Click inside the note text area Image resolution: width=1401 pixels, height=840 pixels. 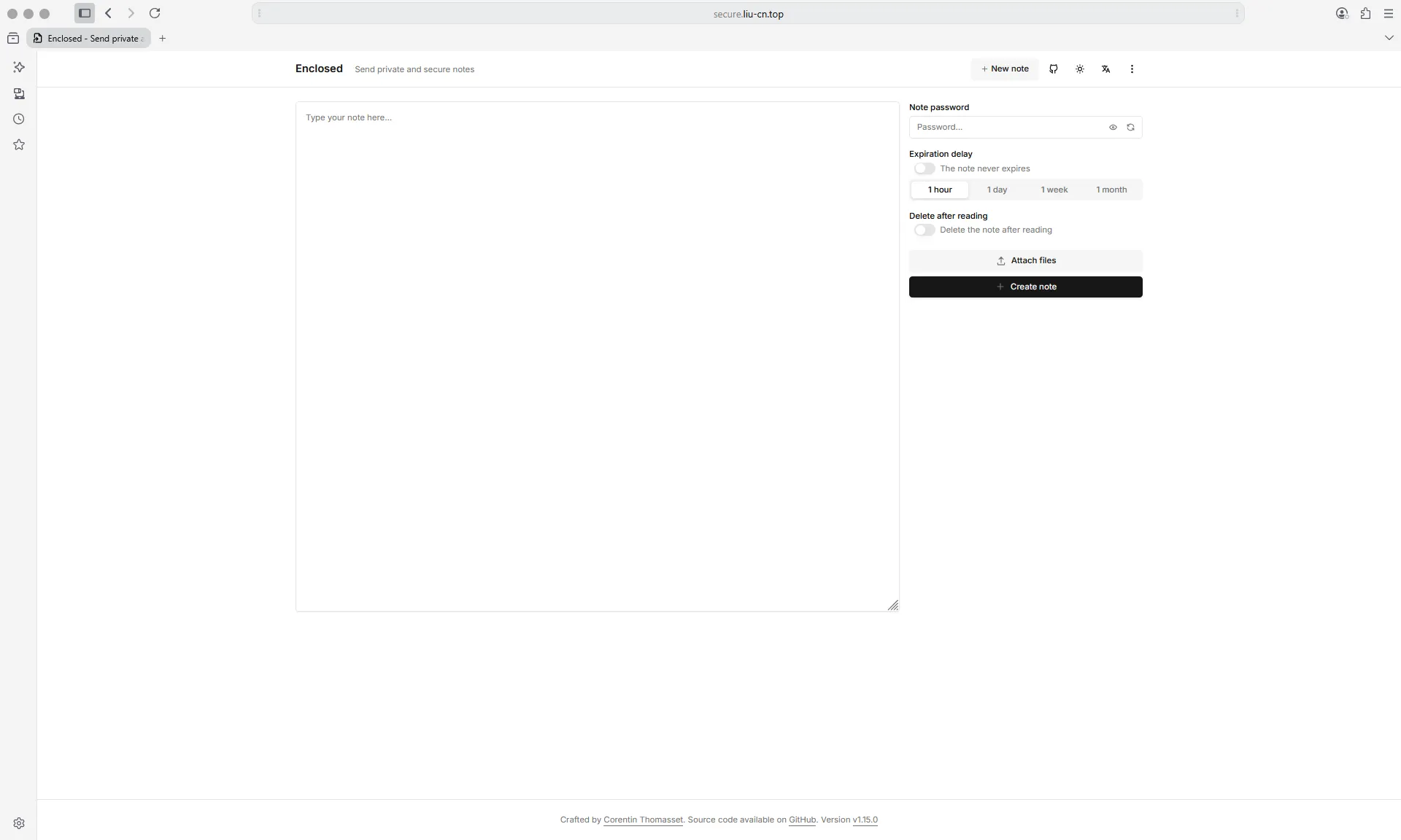point(597,356)
